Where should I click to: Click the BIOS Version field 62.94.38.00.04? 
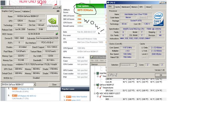pos(34,34)
